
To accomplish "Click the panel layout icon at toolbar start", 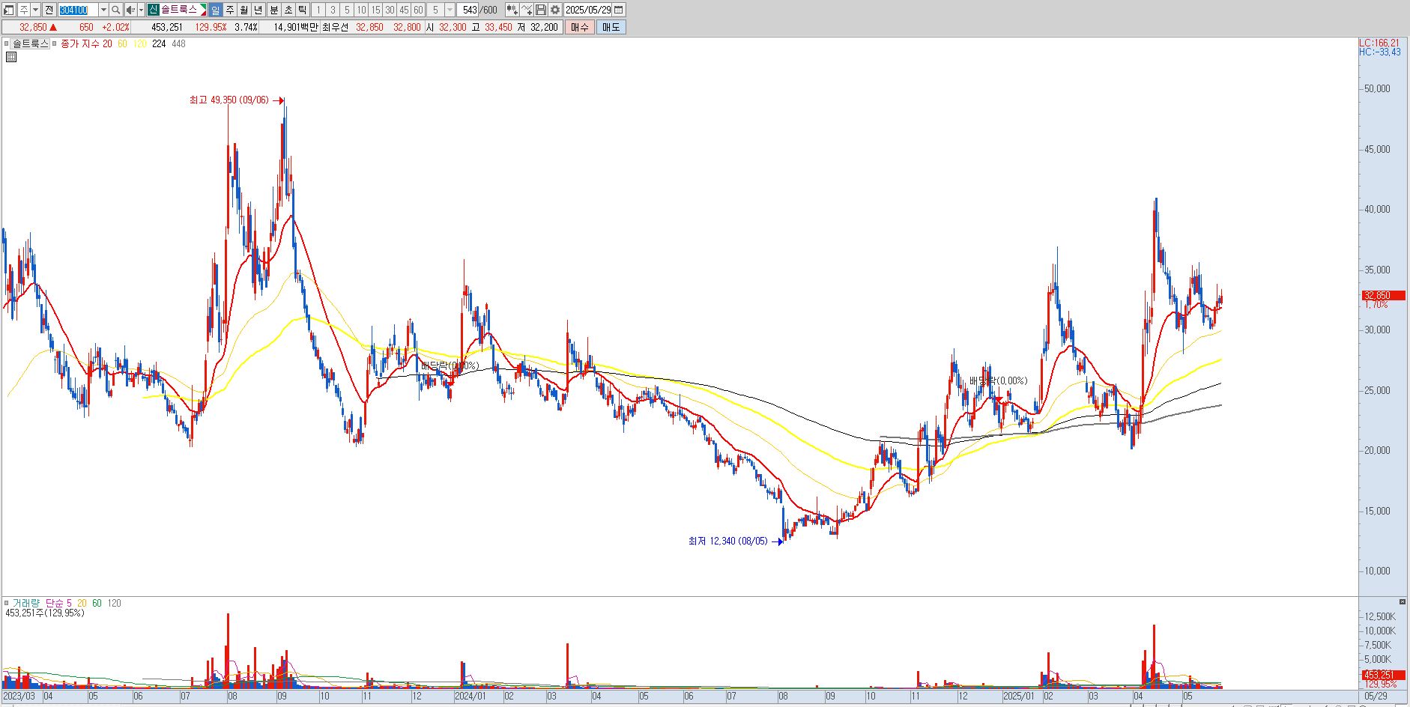I will click(8, 10).
